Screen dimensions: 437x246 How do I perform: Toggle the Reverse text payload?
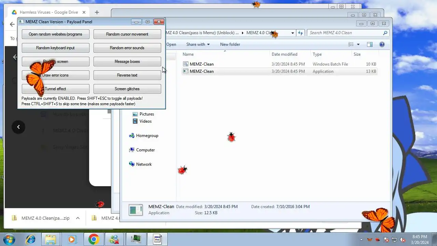click(127, 75)
